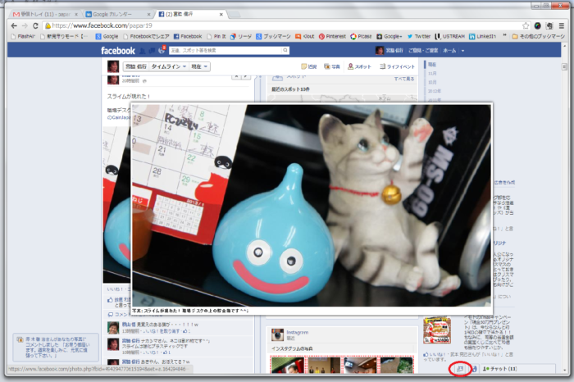Click the circled sidebar toggle icon beside chat
The width and height of the screenshot is (574, 382).
coord(460,368)
